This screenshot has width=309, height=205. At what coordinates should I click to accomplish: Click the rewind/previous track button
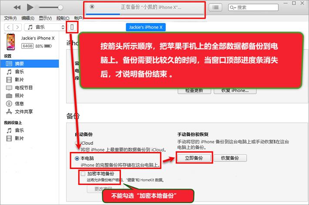[x=18, y=7]
